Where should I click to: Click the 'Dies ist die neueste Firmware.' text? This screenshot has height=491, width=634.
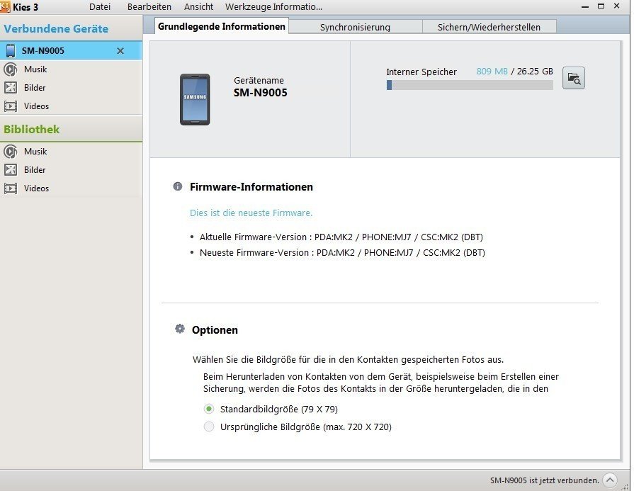coord(251,213)
